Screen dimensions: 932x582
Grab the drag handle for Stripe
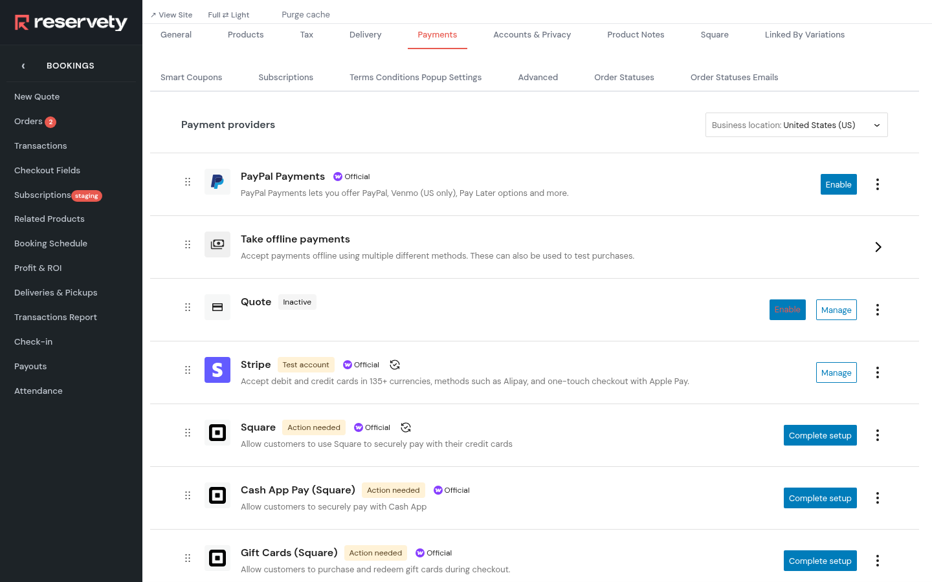click(x=188, y=370)
